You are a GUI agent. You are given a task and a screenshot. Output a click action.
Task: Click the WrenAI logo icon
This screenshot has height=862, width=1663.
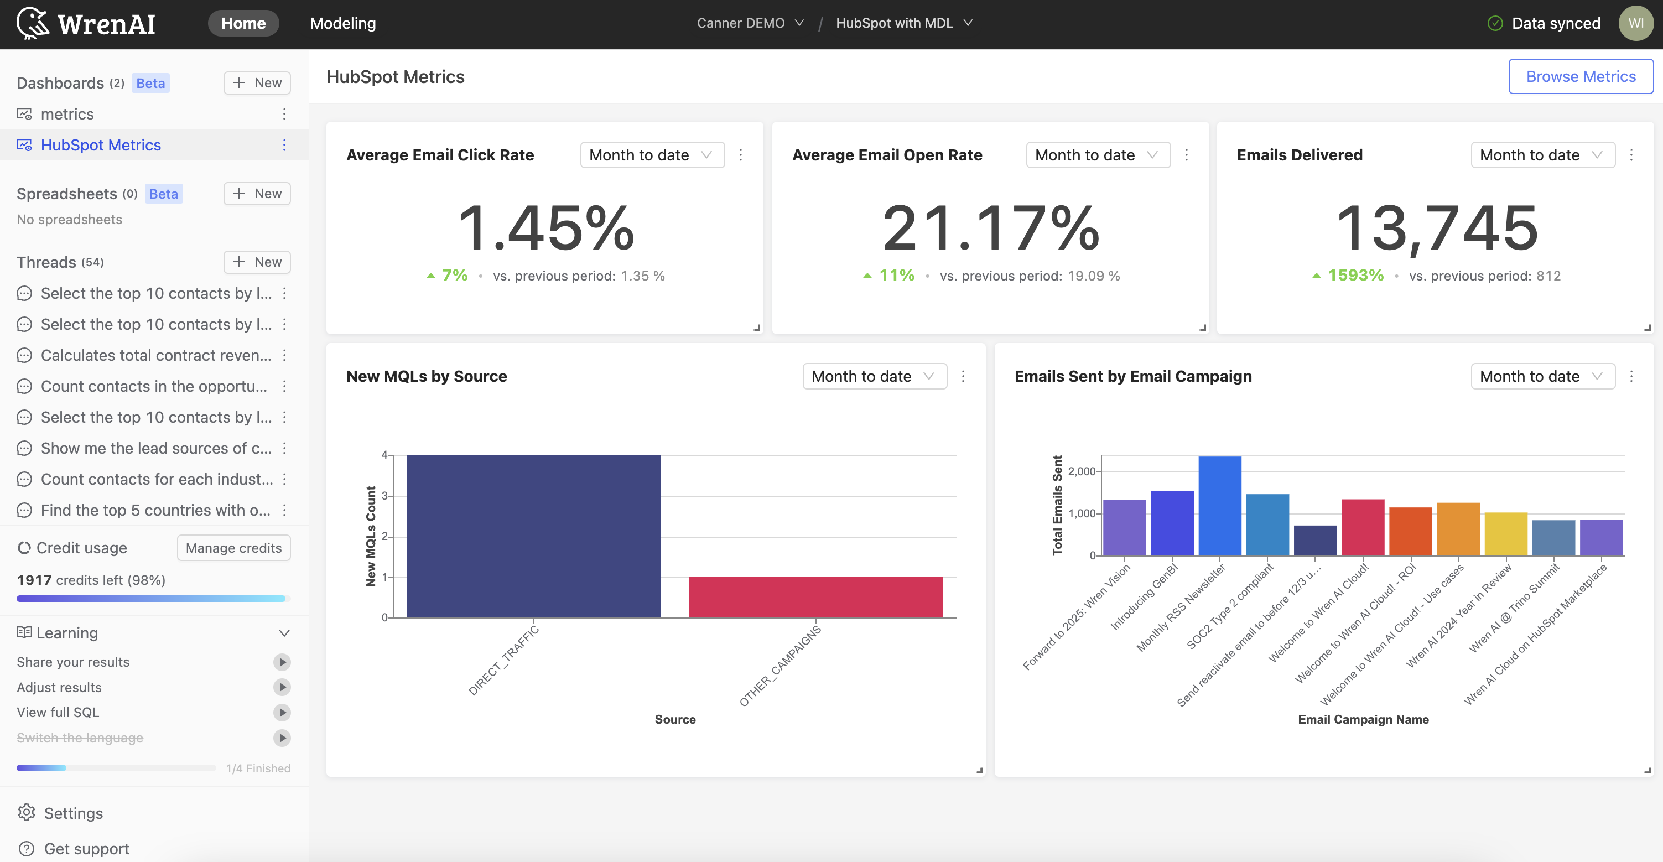point(31,22)
